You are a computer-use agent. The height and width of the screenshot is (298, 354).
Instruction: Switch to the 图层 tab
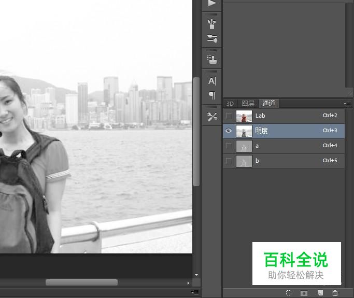click(x=248, y=104)
